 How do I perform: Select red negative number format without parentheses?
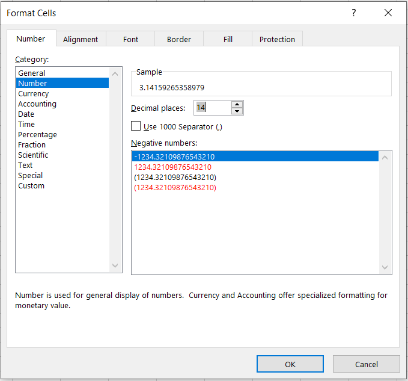pyautogui.click(x=172, y=167)
